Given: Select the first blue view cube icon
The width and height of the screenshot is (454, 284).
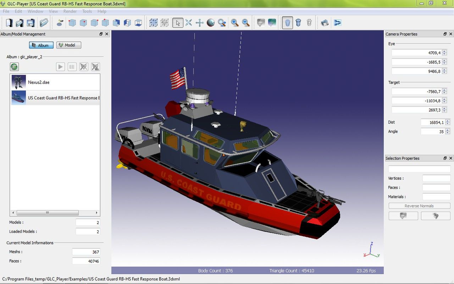Looking at the screenshot, I should tap(72, 23).
